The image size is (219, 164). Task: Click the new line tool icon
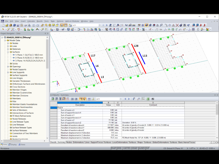9,29
